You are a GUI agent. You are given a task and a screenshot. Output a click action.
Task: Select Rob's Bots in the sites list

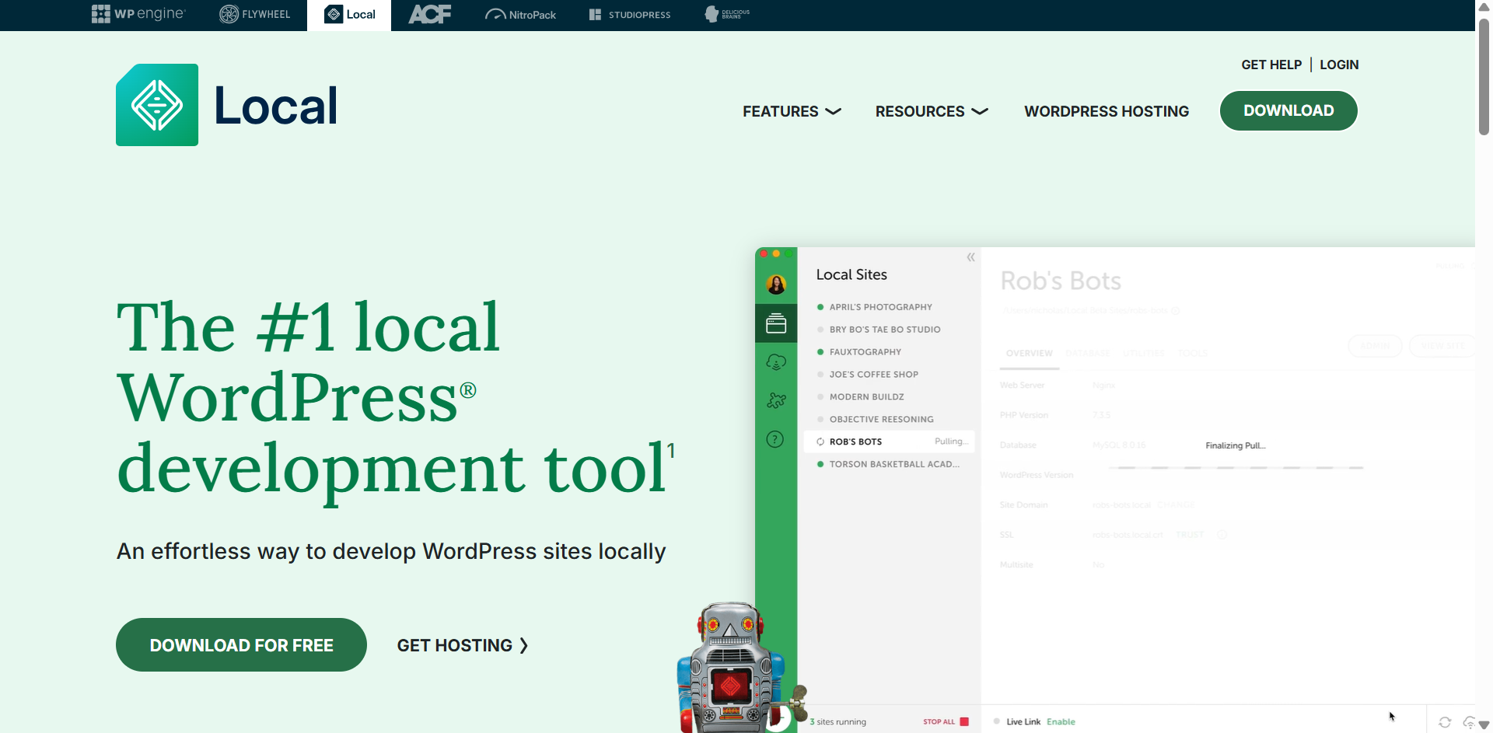(855, 441)
